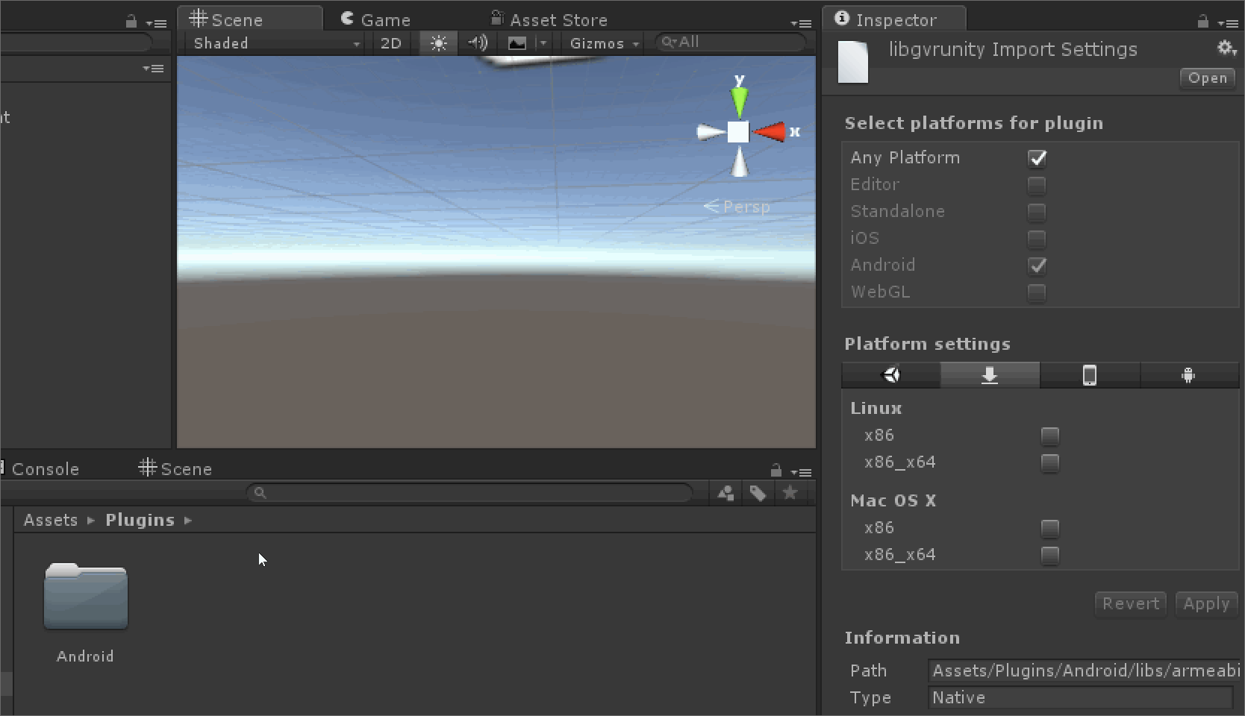Click the Open button in Inspector
The image size is (1245, 716).
tap(1207, 78)
